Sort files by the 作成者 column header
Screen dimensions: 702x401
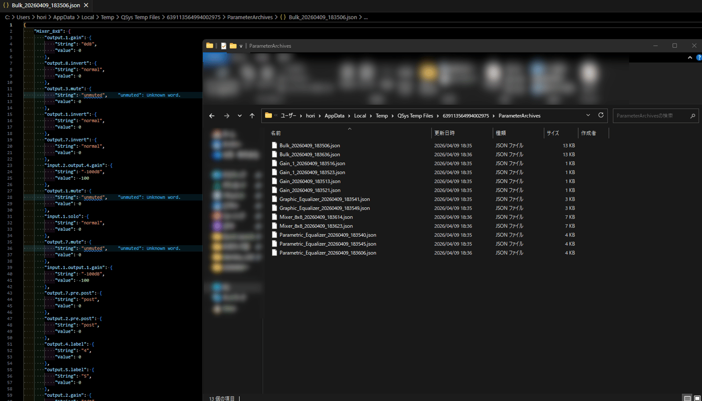(x=593, y=133)
